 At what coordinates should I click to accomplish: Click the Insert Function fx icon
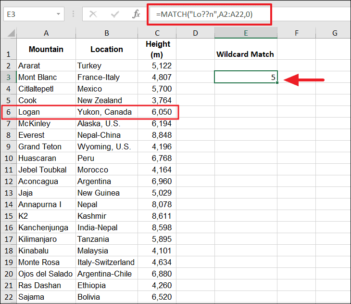click(136, 14)
